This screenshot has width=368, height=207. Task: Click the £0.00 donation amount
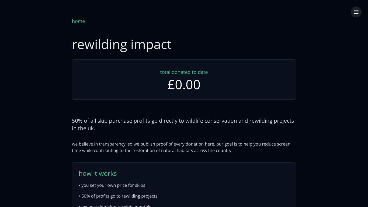(184, 85)
